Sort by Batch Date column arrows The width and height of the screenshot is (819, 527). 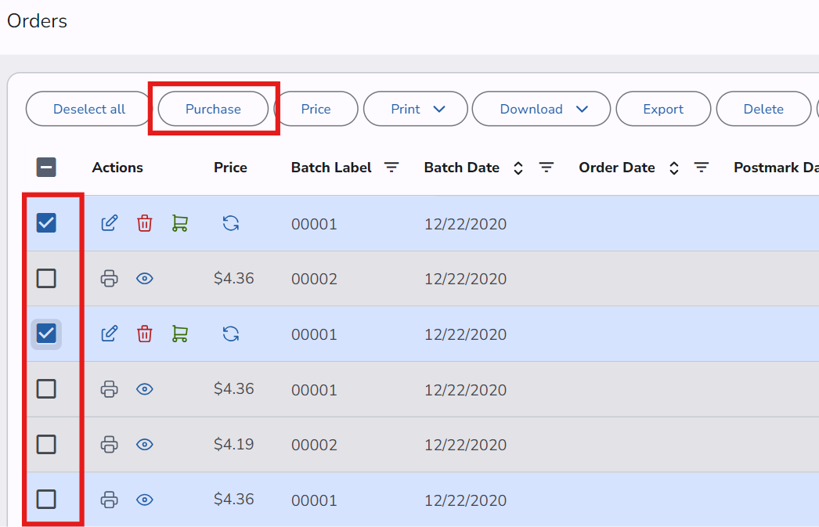pos(518,168)
